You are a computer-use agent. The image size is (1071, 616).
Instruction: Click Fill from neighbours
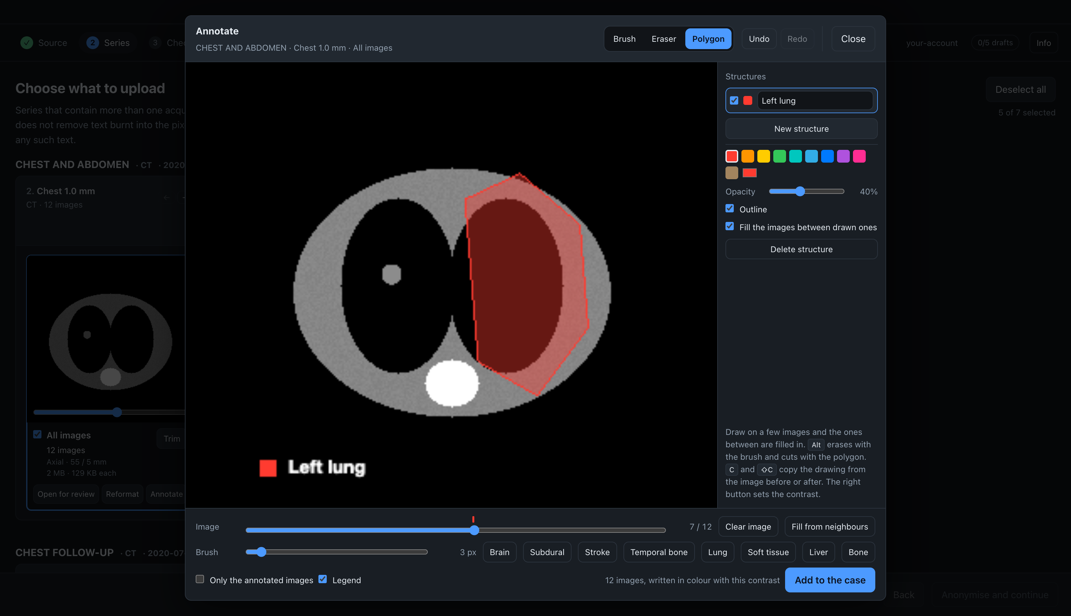click(830, 527)
